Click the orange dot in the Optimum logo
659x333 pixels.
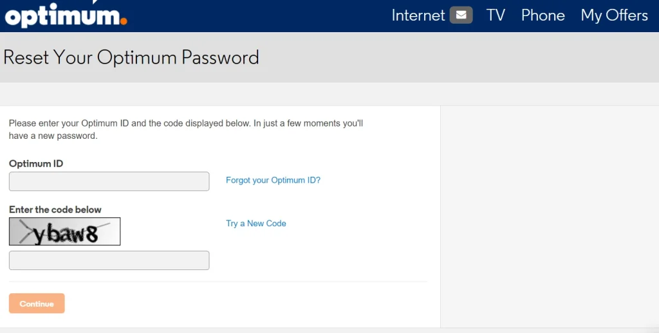click(x=124, y=21)
